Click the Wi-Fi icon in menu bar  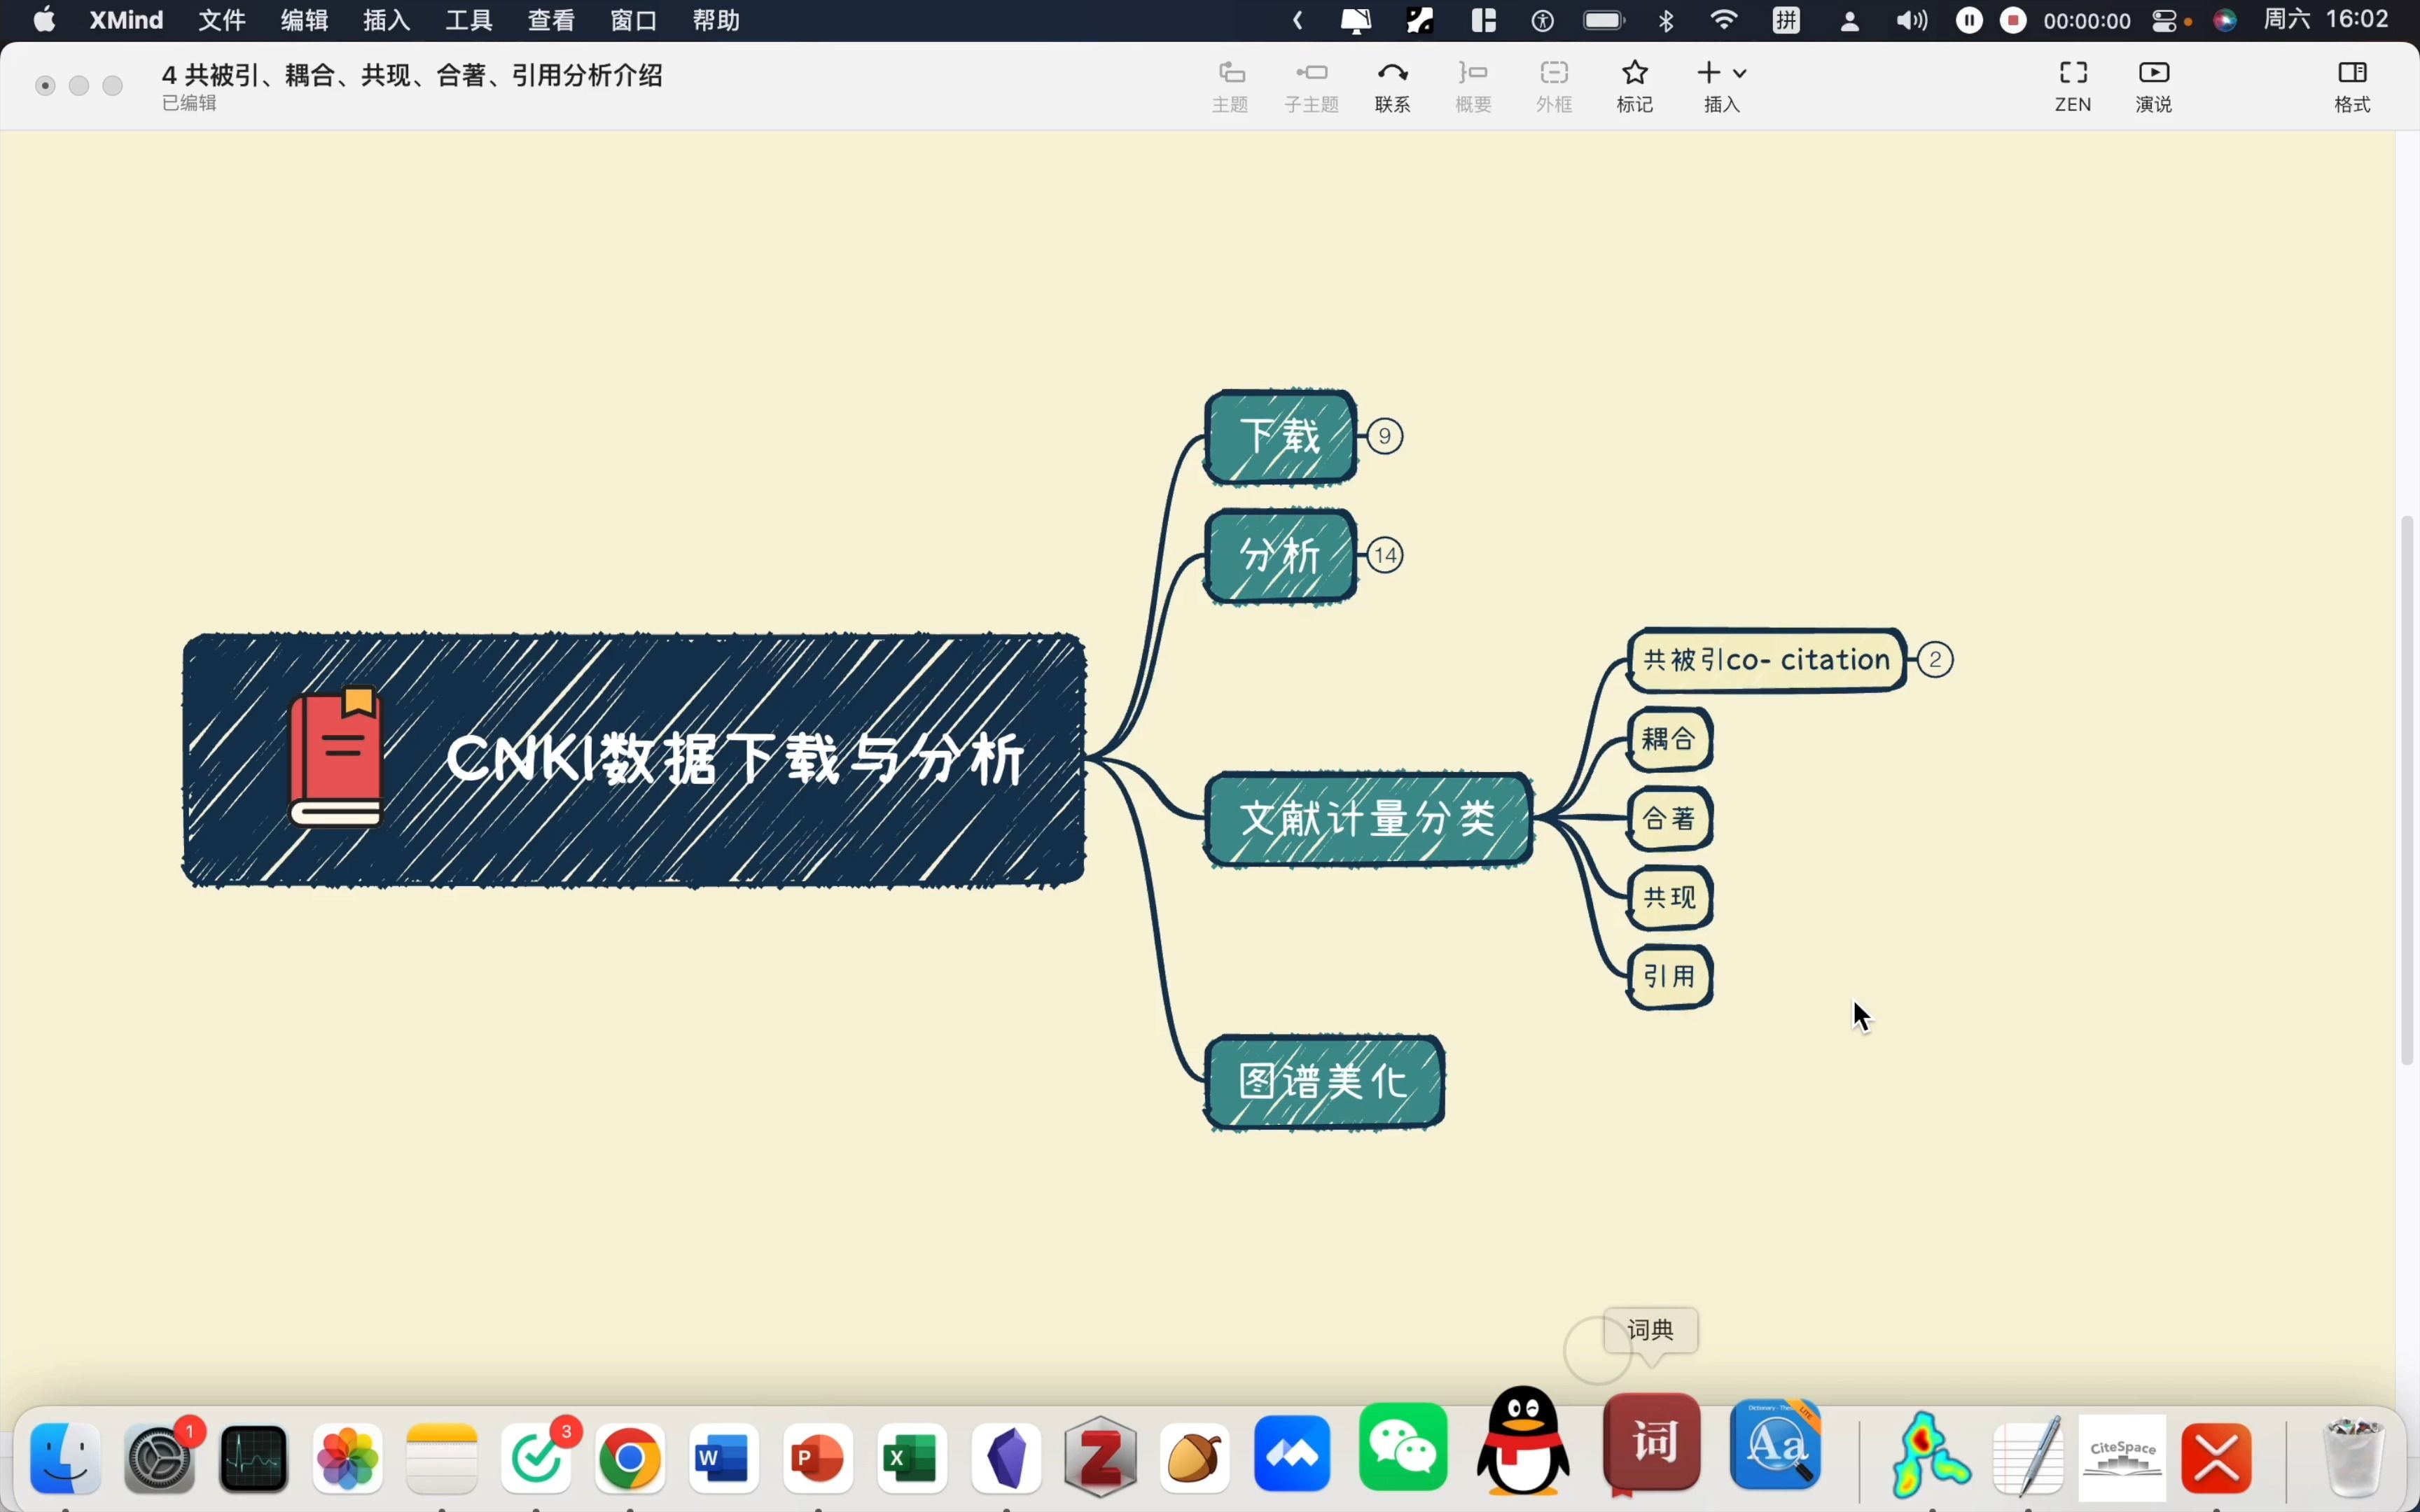click(1724, 20)
